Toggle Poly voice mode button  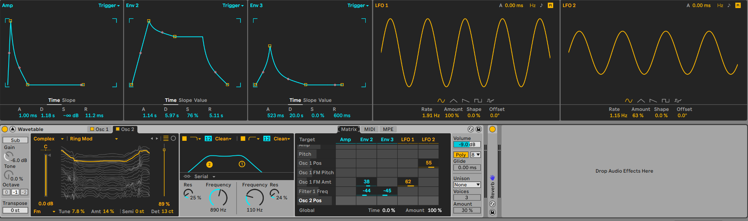coord(461,155)
